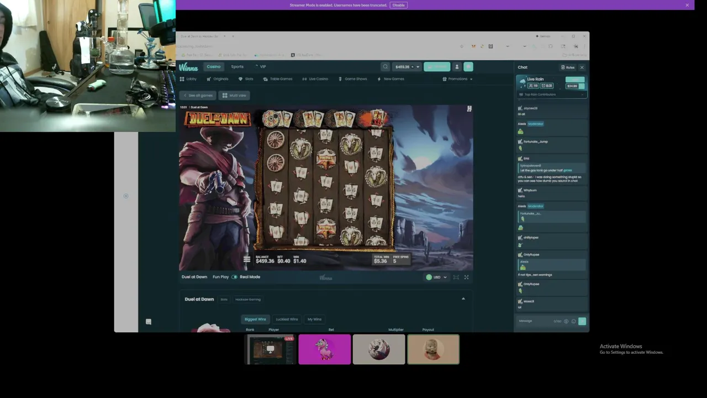The image size is (707, 398).
Task: Collapse the Duel at Dawn info panel
Action: pyautogui.click(x=463, y=298)
